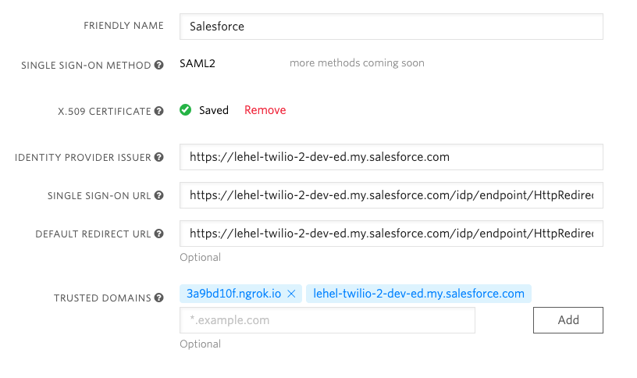This screenshot has width=637, height=378.
Task: Open Single Sign-On URL help tooltip icon
Action: point(158,195)
